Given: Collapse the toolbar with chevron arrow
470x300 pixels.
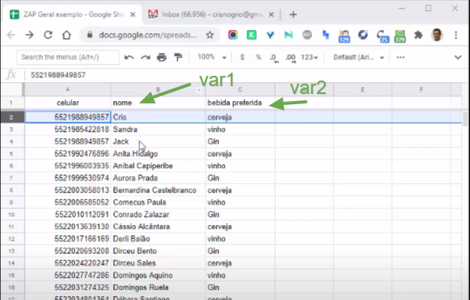Looking at the screenshot, I should coord(457,58).
